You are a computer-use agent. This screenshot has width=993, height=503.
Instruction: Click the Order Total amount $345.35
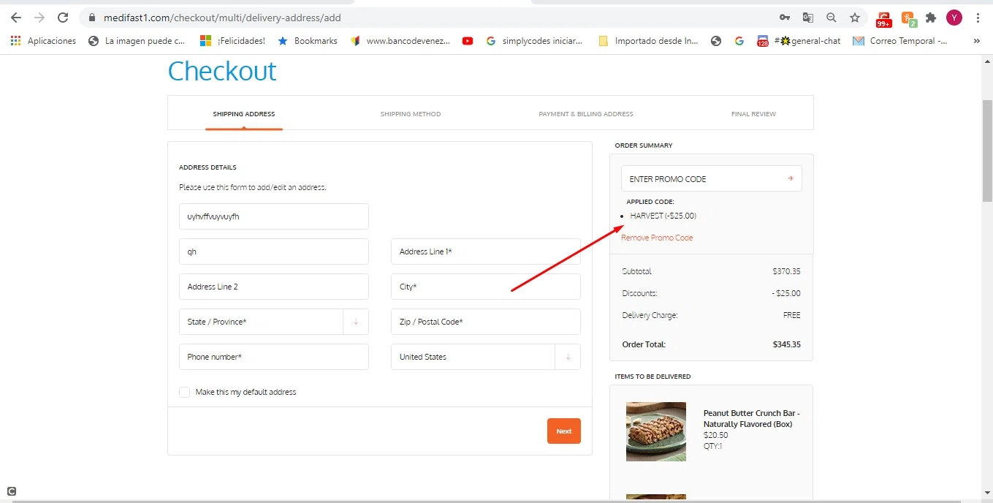pos(786,344)
